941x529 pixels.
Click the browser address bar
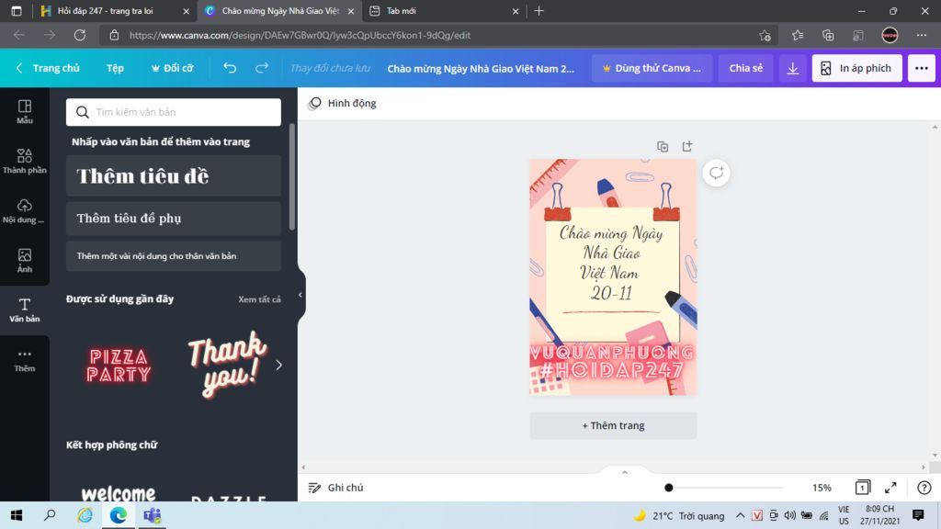tap(438, 36)
